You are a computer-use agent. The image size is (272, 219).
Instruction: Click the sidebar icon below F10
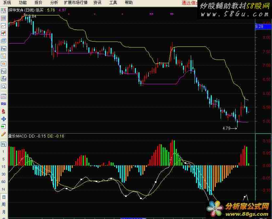pos(4,56)
